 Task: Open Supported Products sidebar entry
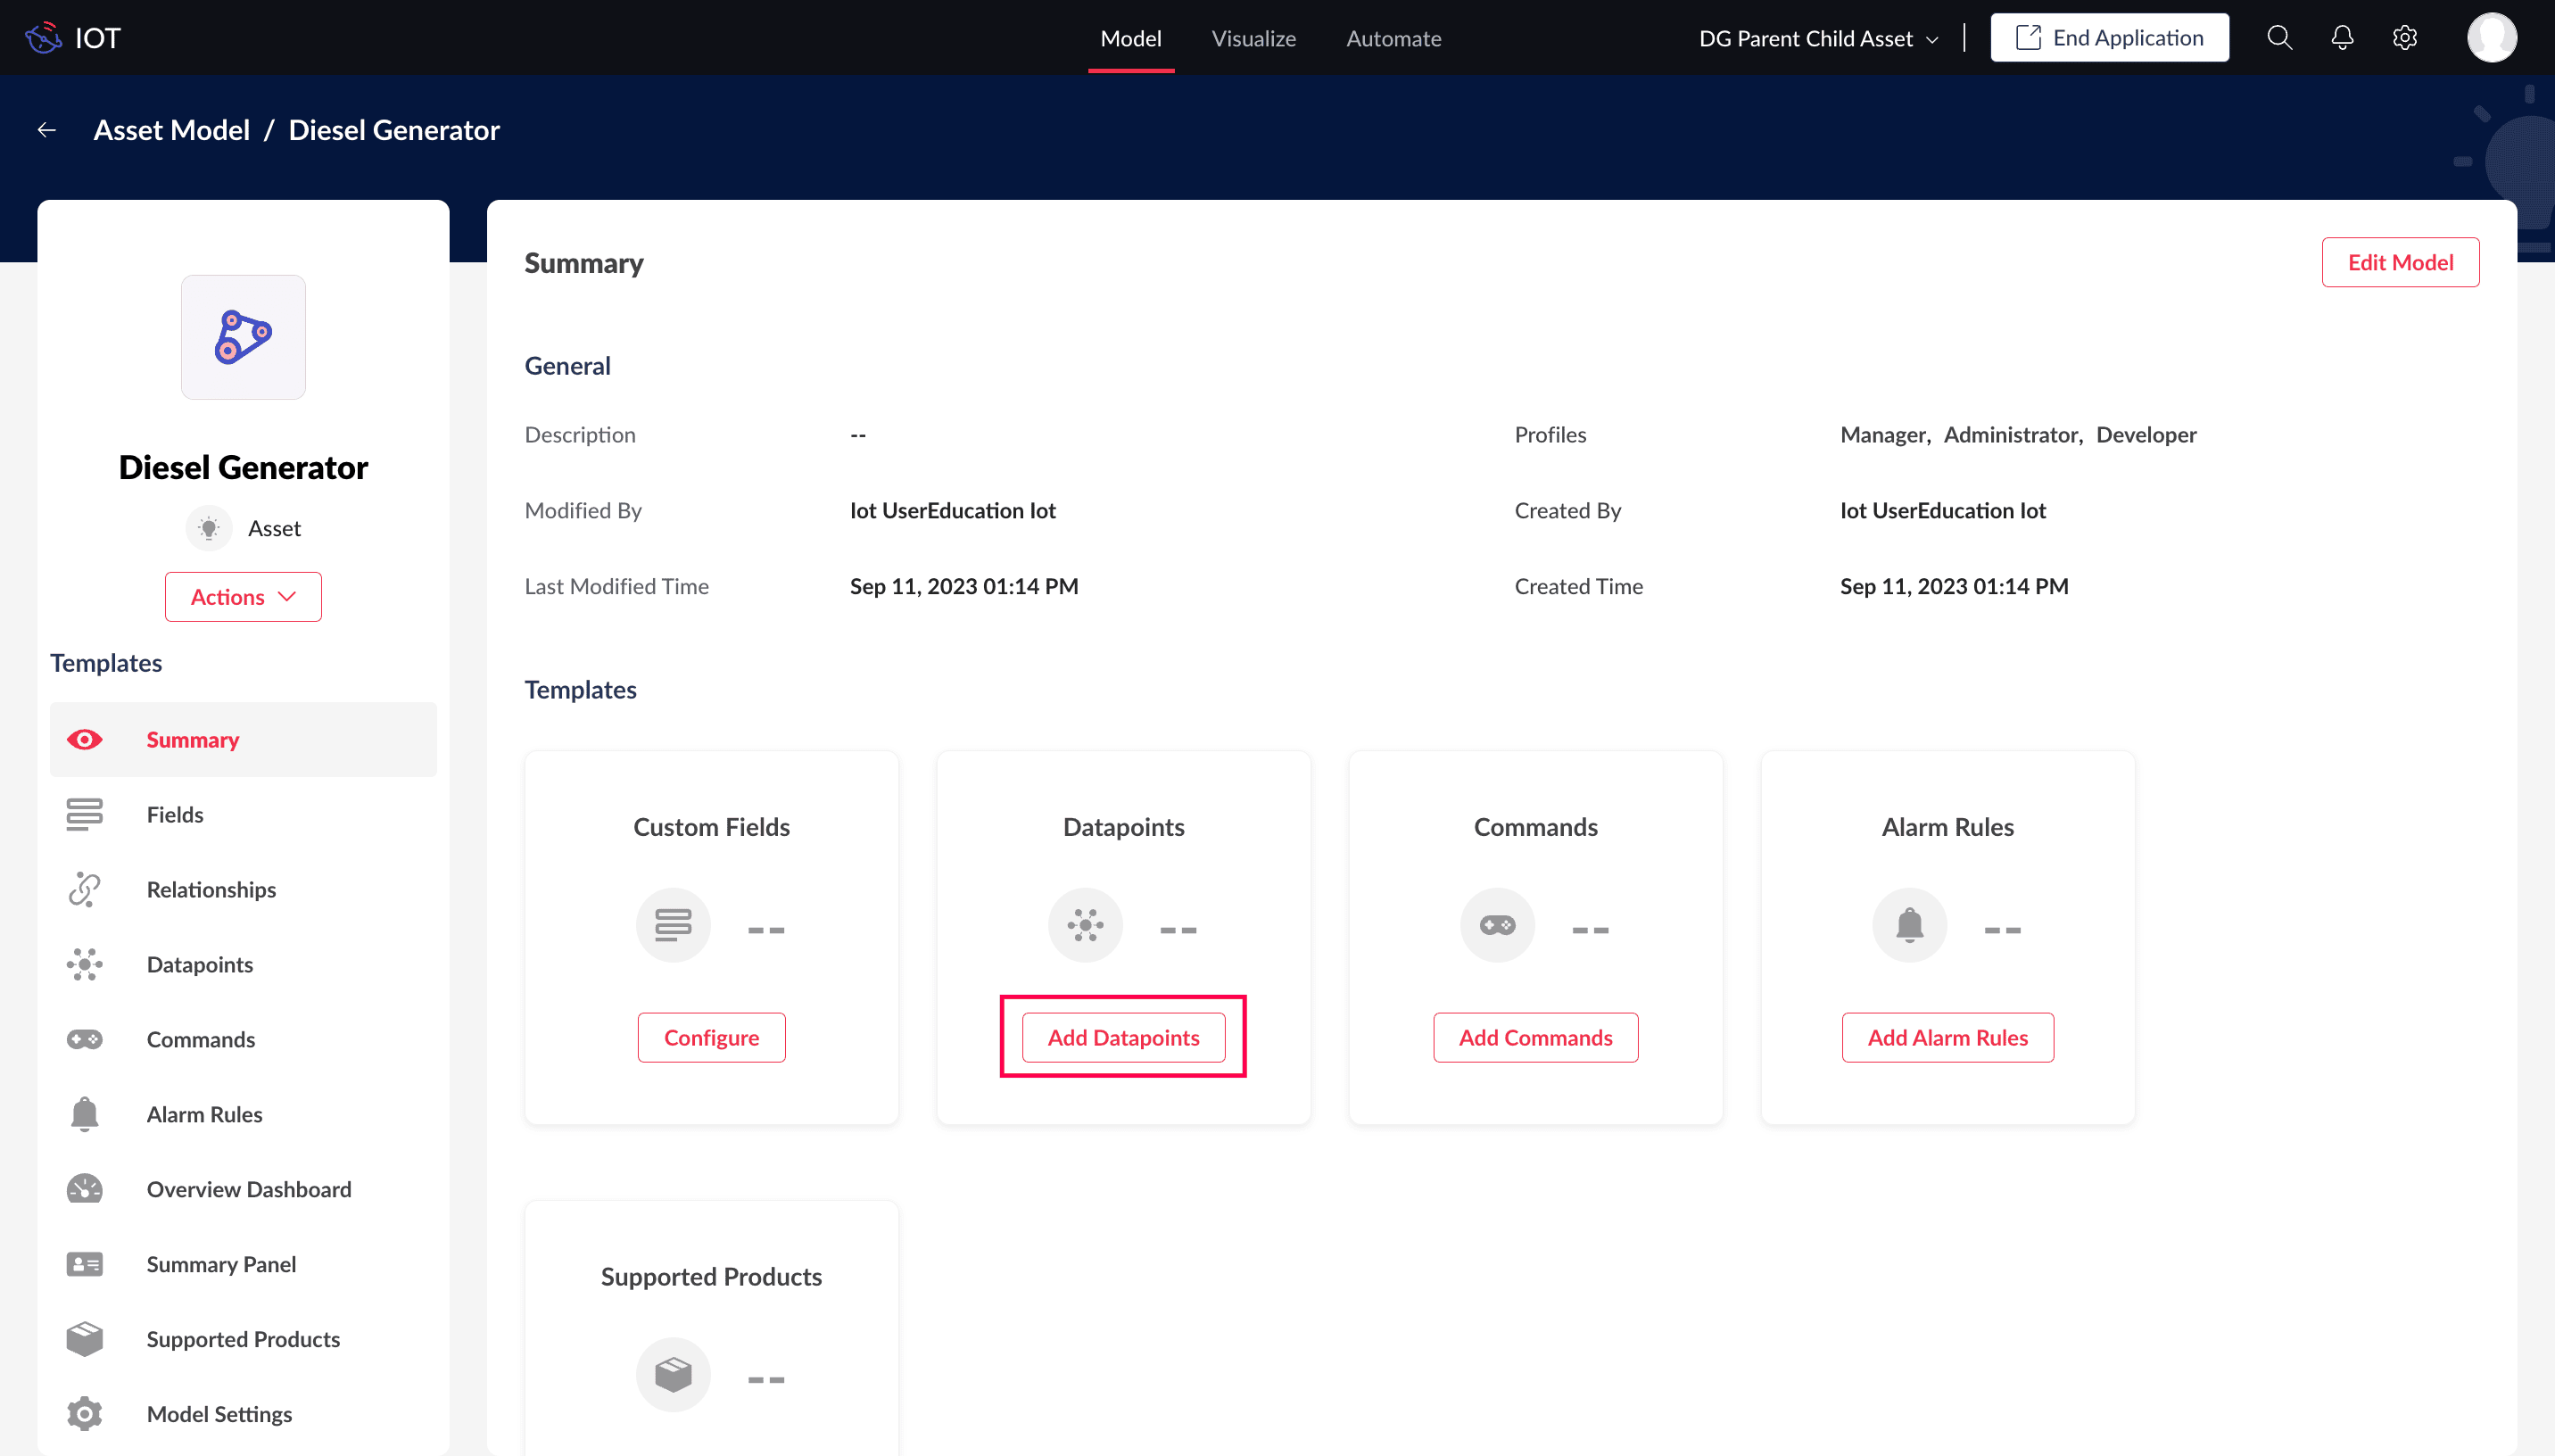click(x=243, y=1338)
